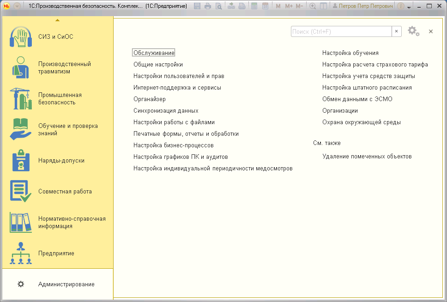The image size is (447, 302).
Task: Click user name Петров Петр Петрович
Action: tap(365, 6)
